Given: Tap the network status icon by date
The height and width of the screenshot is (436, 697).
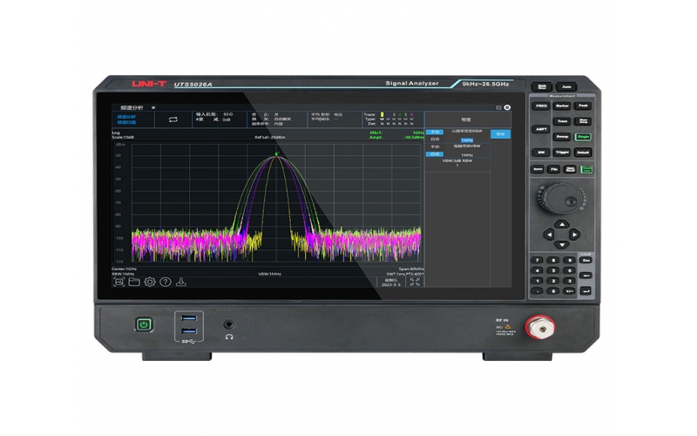Looking at the screenshot, I should pyautogui.click(x=415, y=282).
